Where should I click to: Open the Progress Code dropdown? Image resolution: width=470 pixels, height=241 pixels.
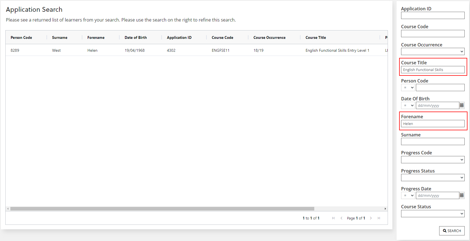pyautogui.click(x=433, y=160)
